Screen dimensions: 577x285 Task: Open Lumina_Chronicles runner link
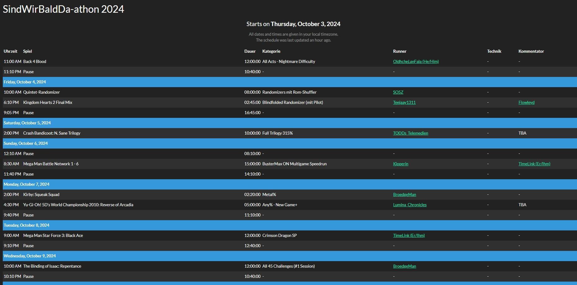click(x=410, y=205)
